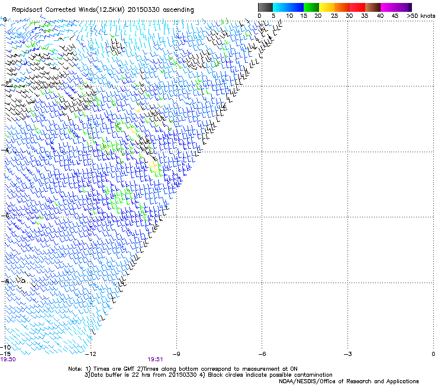Screen dimensions: 438x385
Task: Click the '-8' latitude axis label
Action: click(x=5, y=281)
